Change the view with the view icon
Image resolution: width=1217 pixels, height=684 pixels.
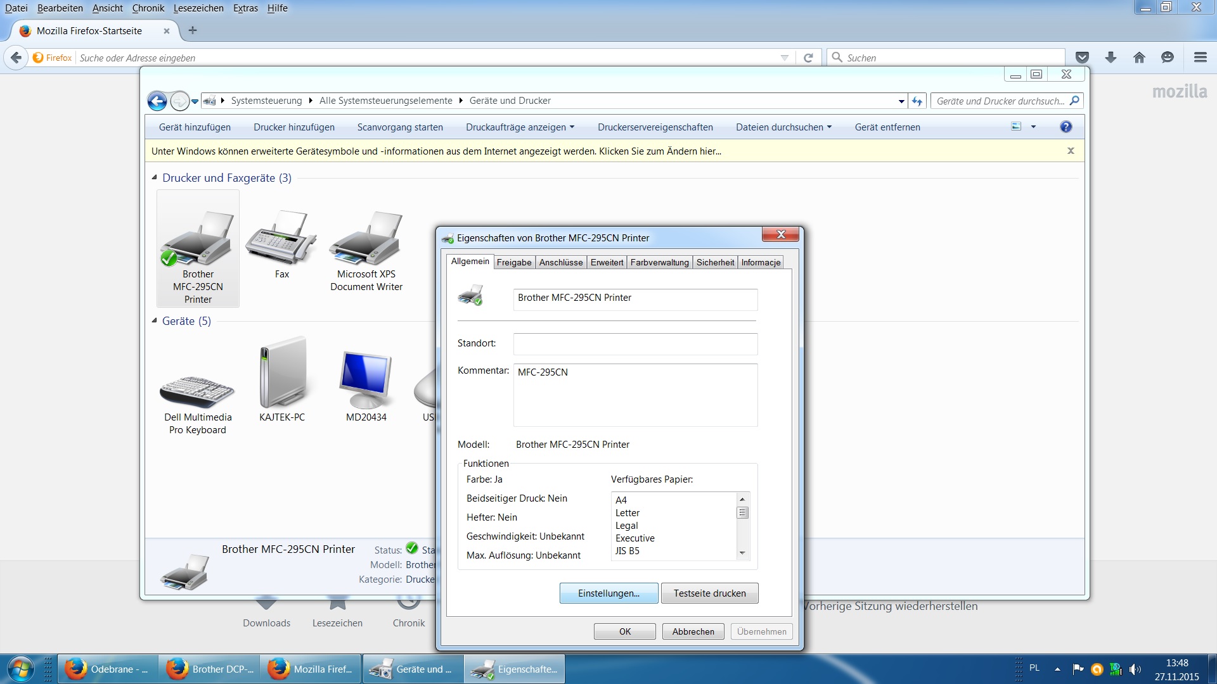tap(1016, 127)
